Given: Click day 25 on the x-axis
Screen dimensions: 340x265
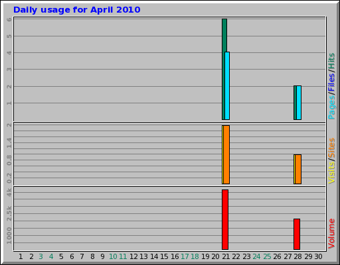Looking at the screenshot, I should [267, 256].
